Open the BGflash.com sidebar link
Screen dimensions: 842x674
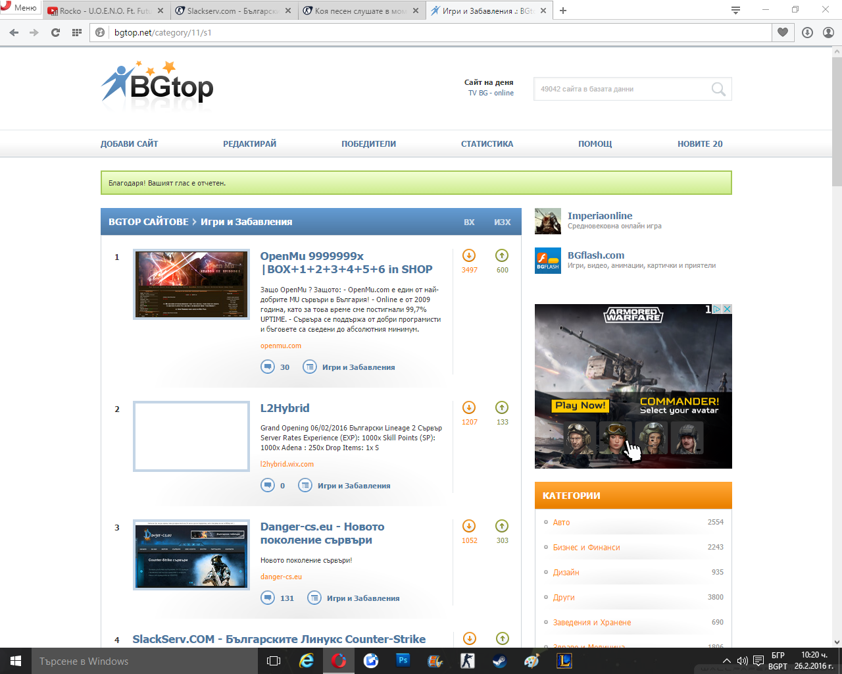tap(596, 255)
